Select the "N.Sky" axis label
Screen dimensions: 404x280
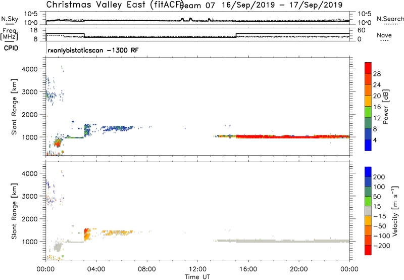[x=10, y=19]
